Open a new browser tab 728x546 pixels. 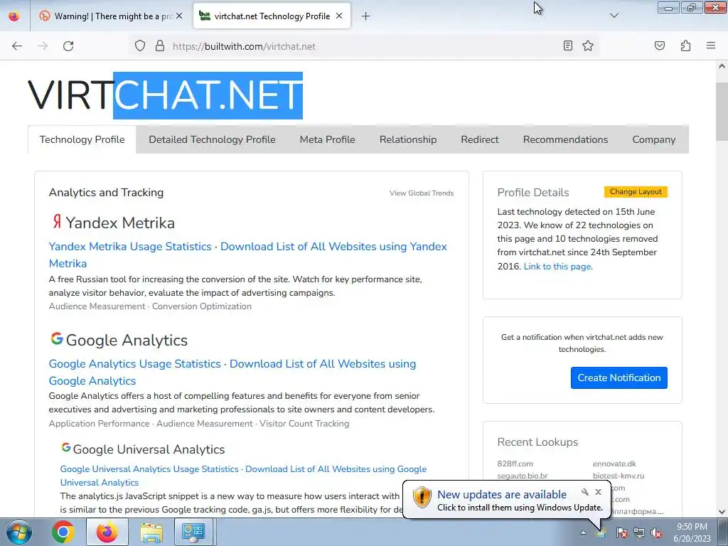click(366, 16)
